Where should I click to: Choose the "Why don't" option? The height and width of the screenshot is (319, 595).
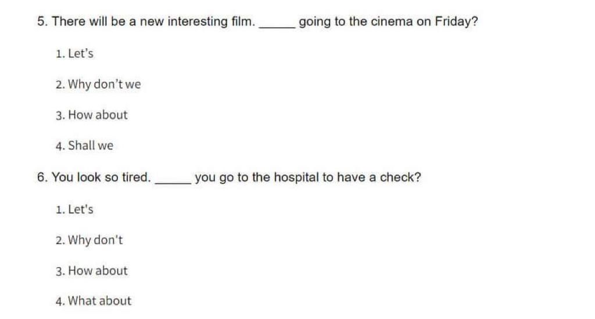click(x=89, y=240)
